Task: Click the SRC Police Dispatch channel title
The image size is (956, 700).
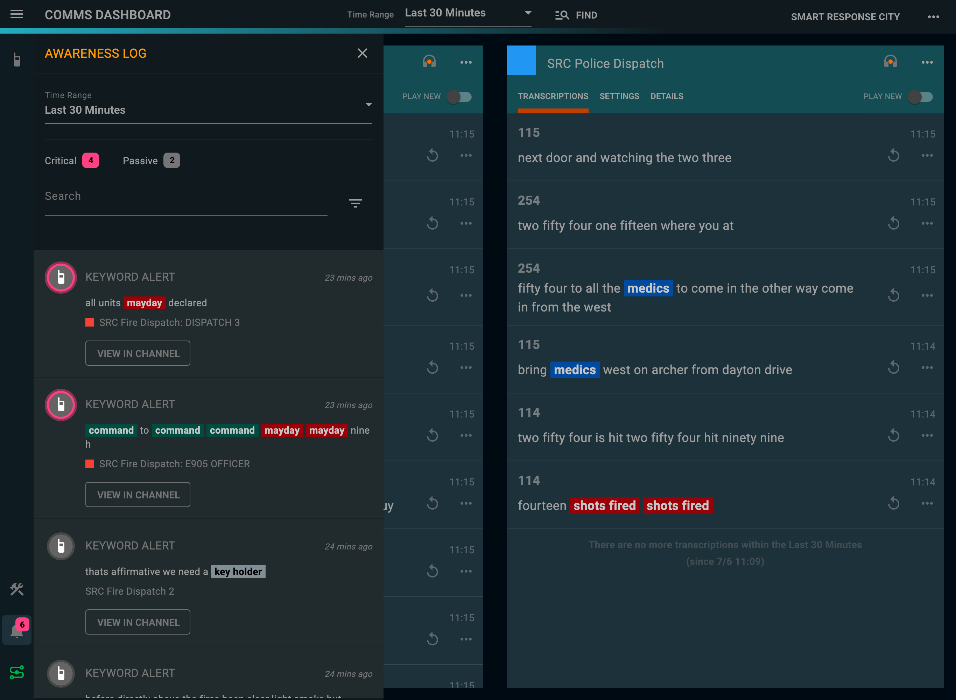Action: 605,64
